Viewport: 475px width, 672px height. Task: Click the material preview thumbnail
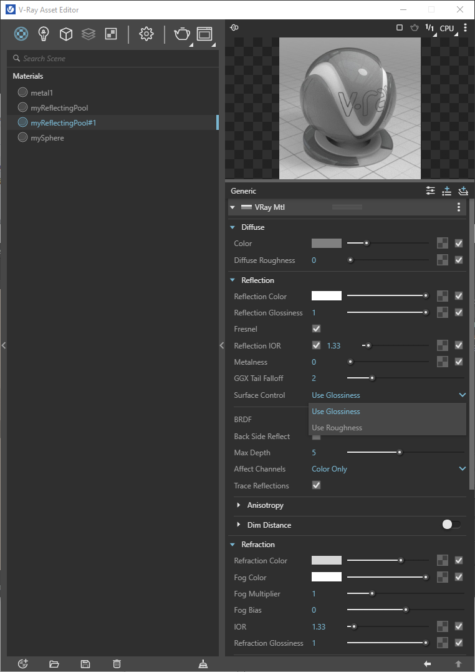(350, 108)
